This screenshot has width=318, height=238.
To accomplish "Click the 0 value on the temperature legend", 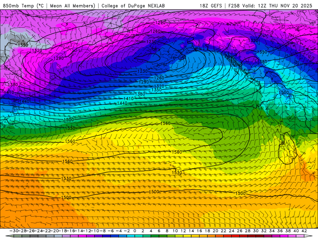I will tap(135, 231).
